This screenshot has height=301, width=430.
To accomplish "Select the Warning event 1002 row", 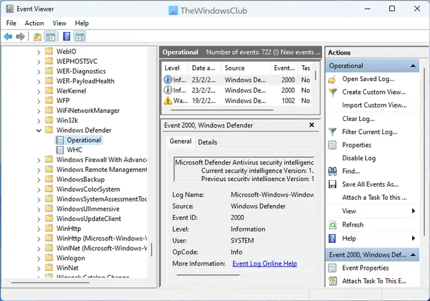I will pyautogui.click(x=238, y=101).
